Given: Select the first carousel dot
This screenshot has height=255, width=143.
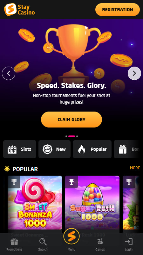Looking at the screenshot, I should pyautogui.click(x=66, y=136).
